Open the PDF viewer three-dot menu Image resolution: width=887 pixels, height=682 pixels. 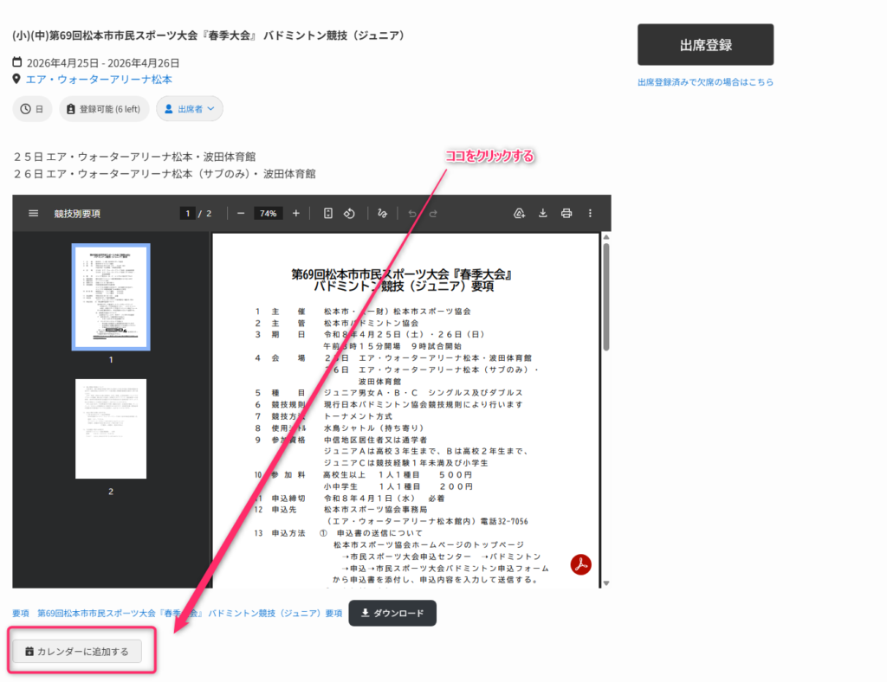point(591,213)
